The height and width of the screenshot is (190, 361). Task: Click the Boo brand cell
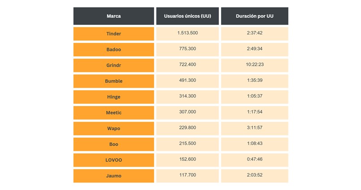click(113, 144)
